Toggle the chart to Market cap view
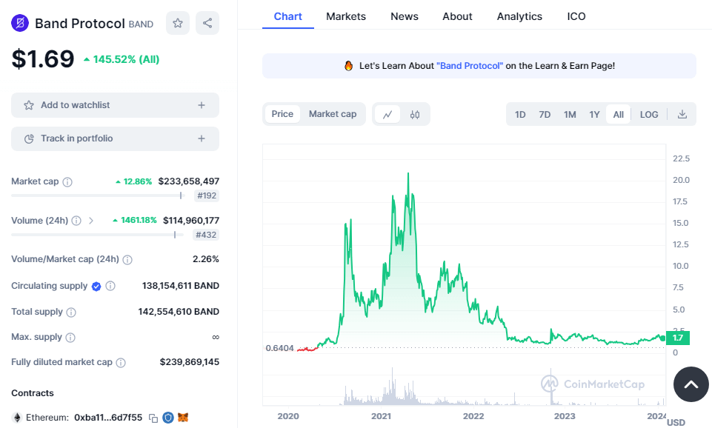Viewport: 712px width, 428px height. [x=332, y=114]
